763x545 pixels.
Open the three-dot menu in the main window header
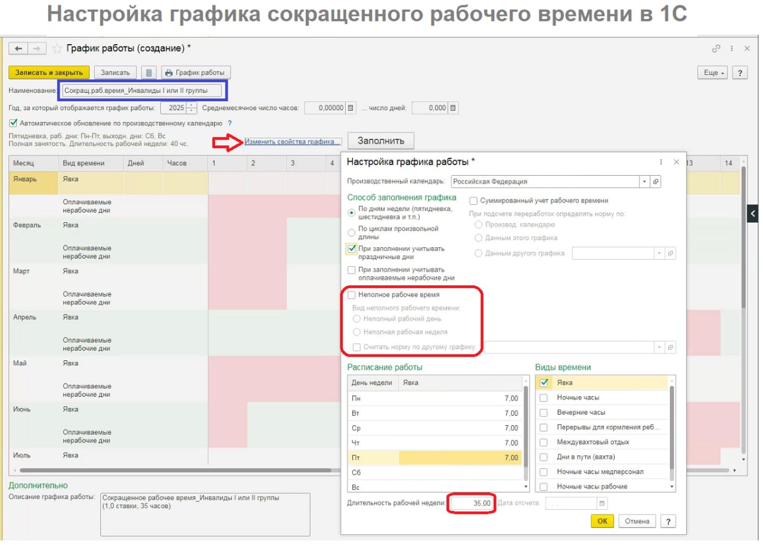pyautogui.click(x=731, y=48)
